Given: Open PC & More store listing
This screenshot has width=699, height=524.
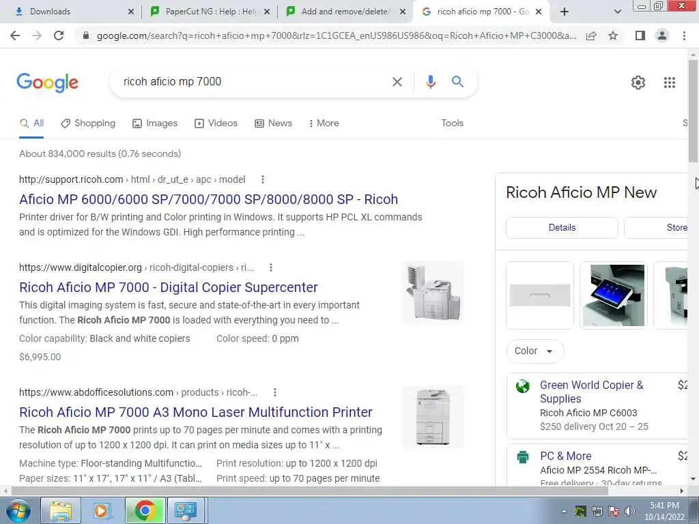Looking at the screenshot, I should coord(566,456).
